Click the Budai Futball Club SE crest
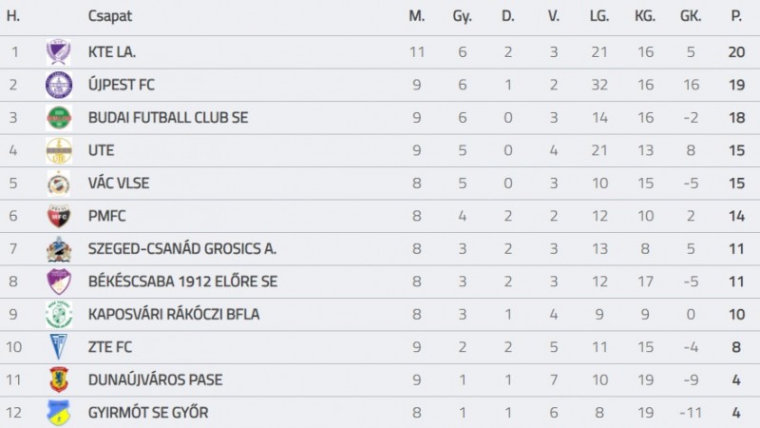 click(x=59, y=117)
